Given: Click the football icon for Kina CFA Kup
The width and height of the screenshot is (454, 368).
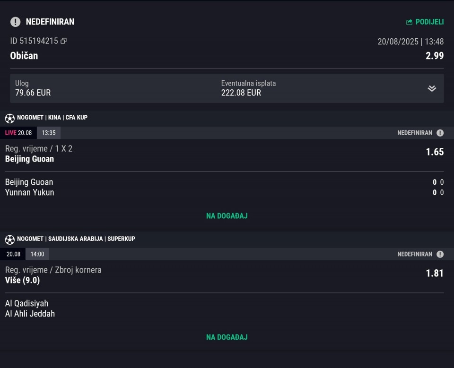Looking at the screenshot, I should (x=9, y=118).
